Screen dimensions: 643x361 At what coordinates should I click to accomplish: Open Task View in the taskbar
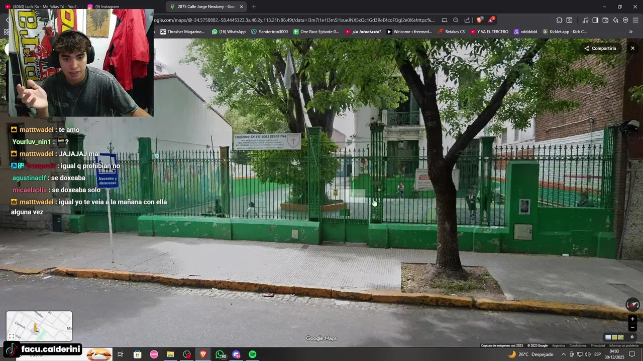pyautogui.click(x=121, y=354)
